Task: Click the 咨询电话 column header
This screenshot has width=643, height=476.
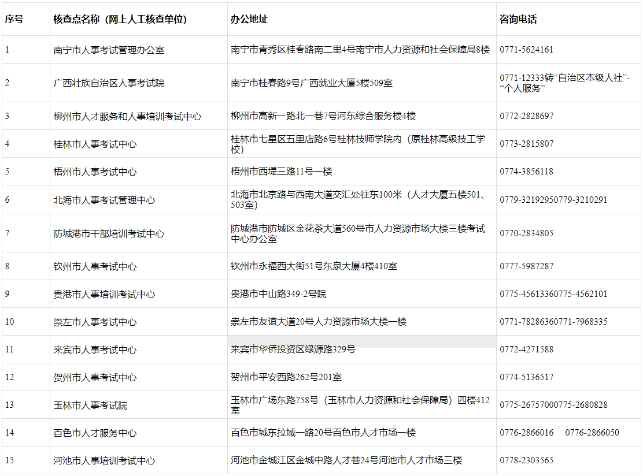Action: point(513,18)
